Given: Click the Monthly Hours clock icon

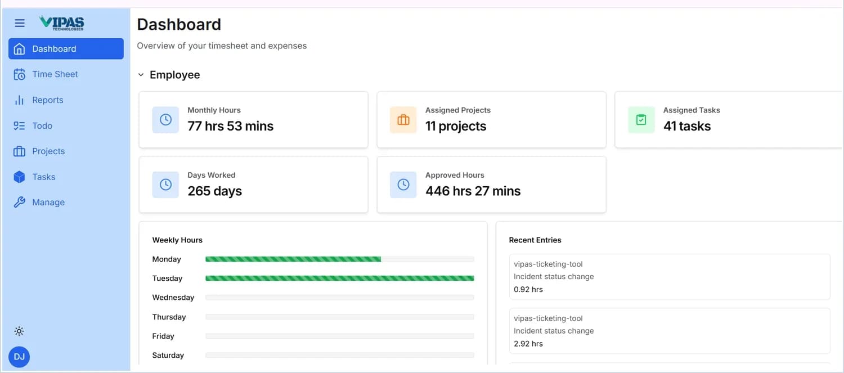Looking at the screenshot, I should tap(165, 120).
